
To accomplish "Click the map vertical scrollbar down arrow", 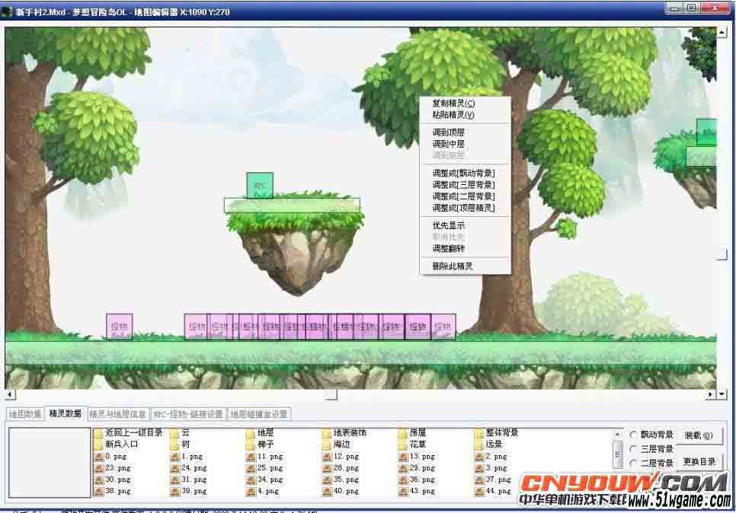I will (722, 395).
